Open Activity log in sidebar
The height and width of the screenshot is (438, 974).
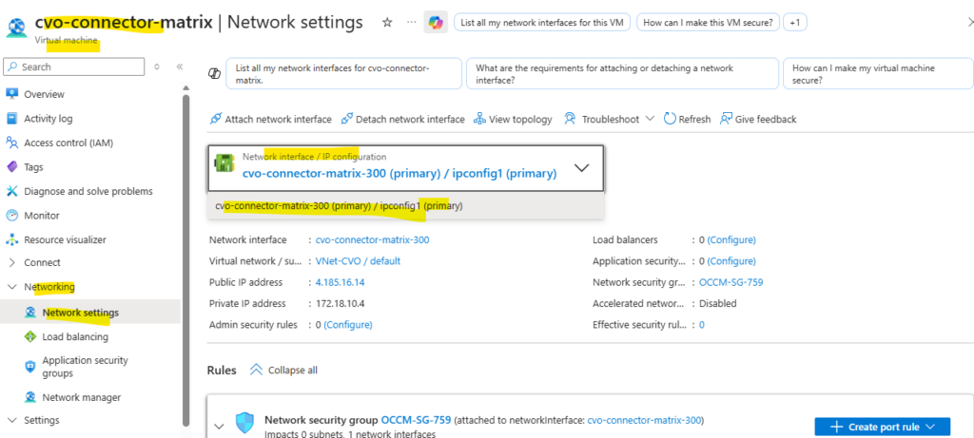[x=48, y=119]
